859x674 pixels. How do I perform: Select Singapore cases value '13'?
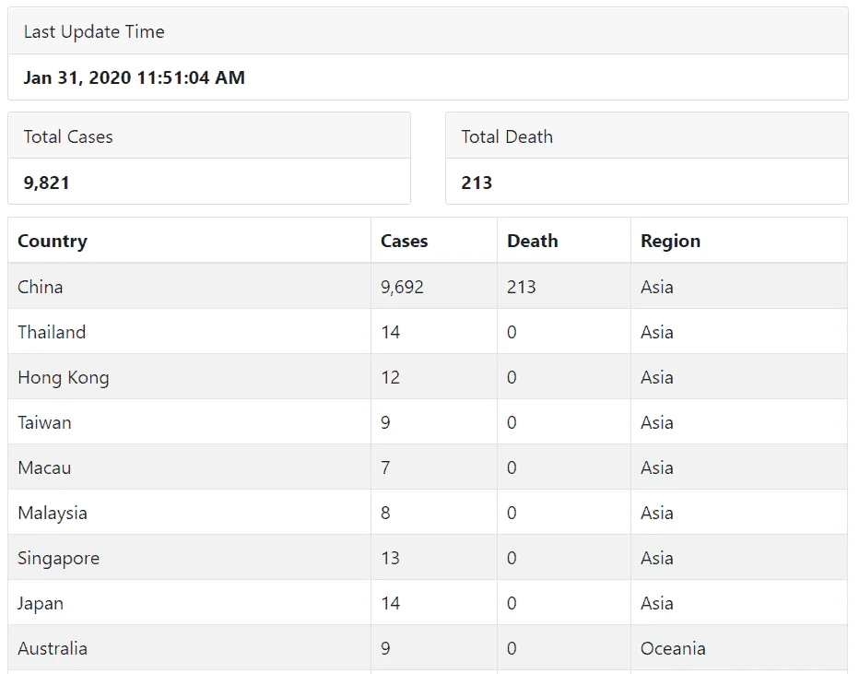(391, 559)
